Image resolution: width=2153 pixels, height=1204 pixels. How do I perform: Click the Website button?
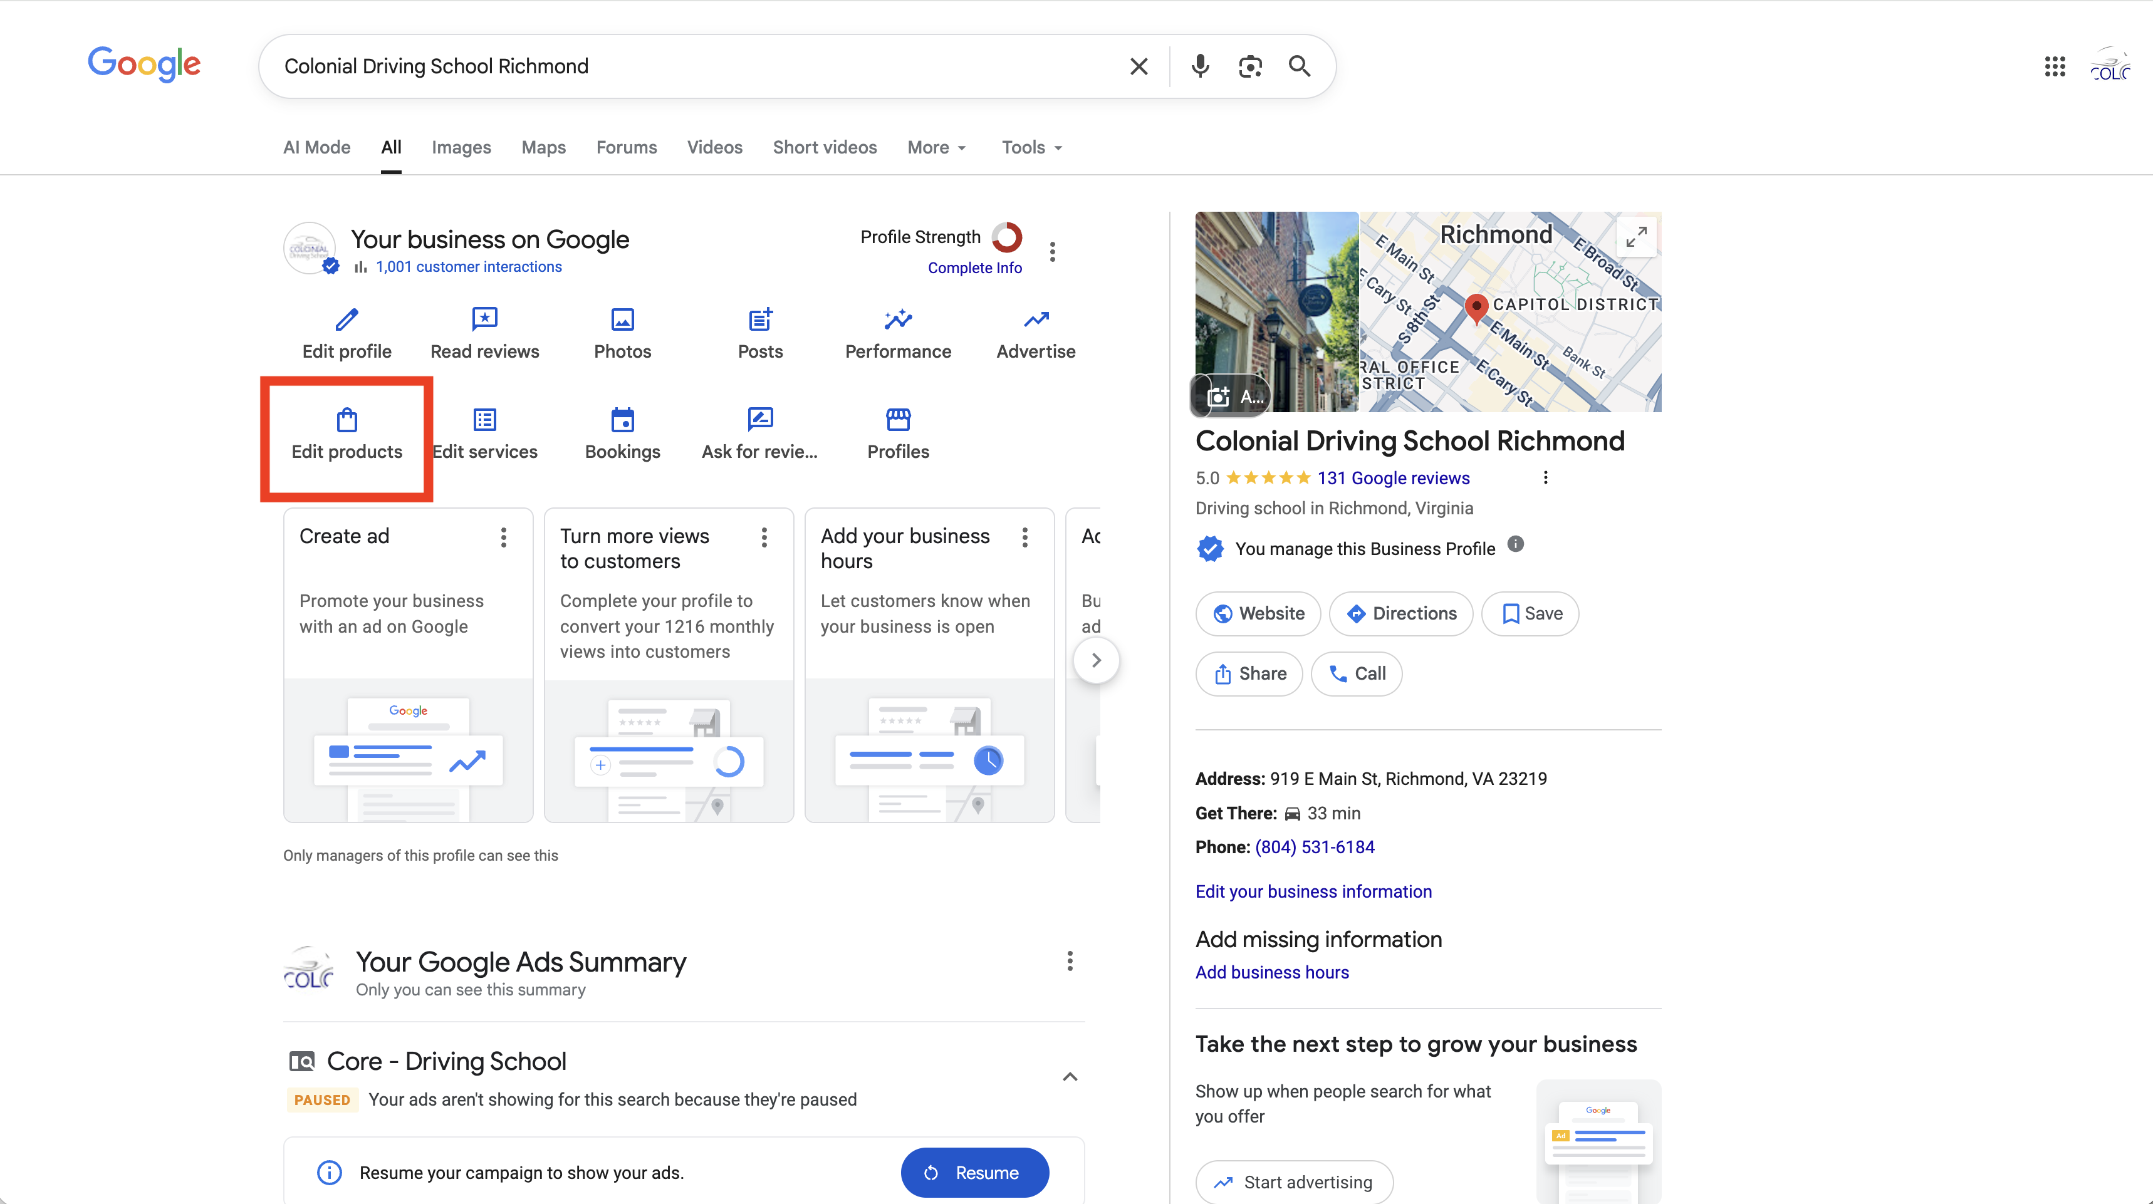pyautogui.click(x=1258, y=613)
